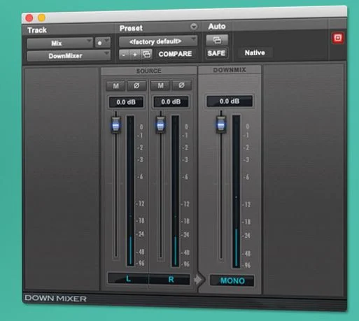Click the left channel level meter
The width and height of the screenshot is (359, 321).
tap(130, 191)
